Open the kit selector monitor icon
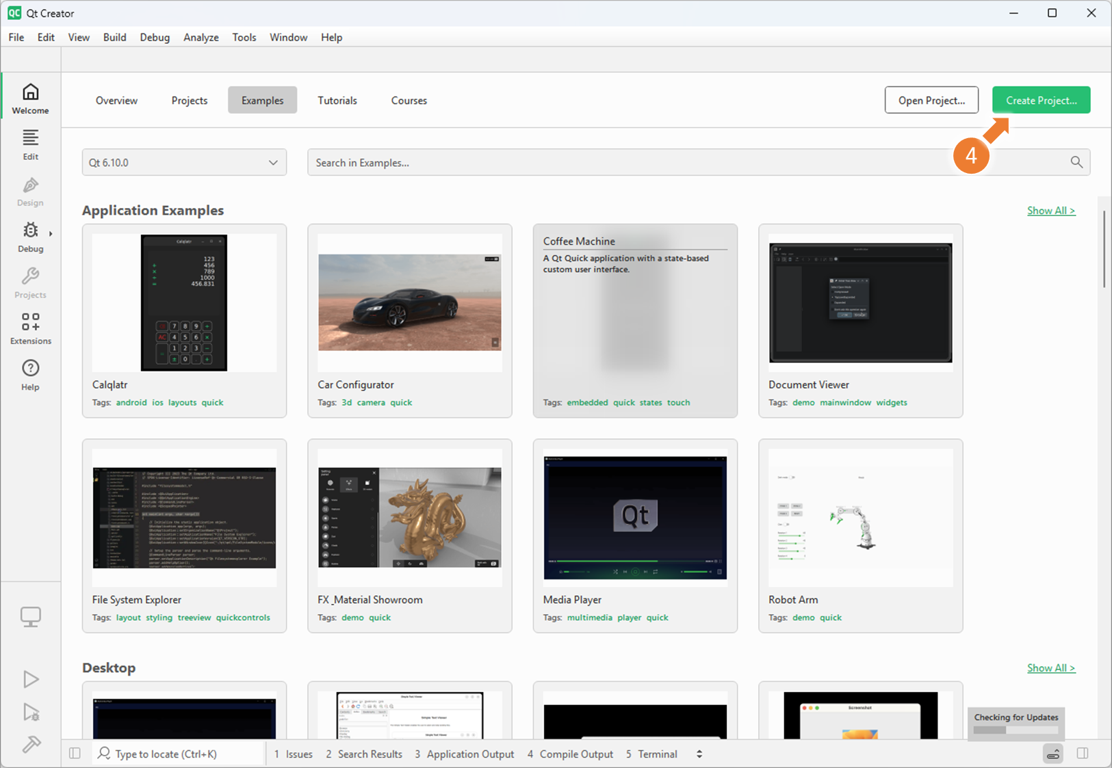1112x768 pixels. (x=31, y=617)
